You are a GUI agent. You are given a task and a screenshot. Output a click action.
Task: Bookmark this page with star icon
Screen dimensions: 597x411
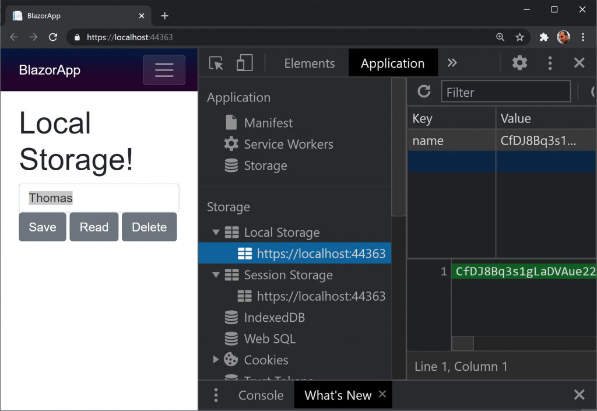[x=519, y=37]
